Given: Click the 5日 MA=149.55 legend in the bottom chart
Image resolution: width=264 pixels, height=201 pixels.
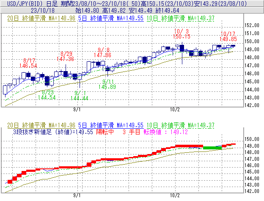Looking at the screenshot, I should (111, 125).
